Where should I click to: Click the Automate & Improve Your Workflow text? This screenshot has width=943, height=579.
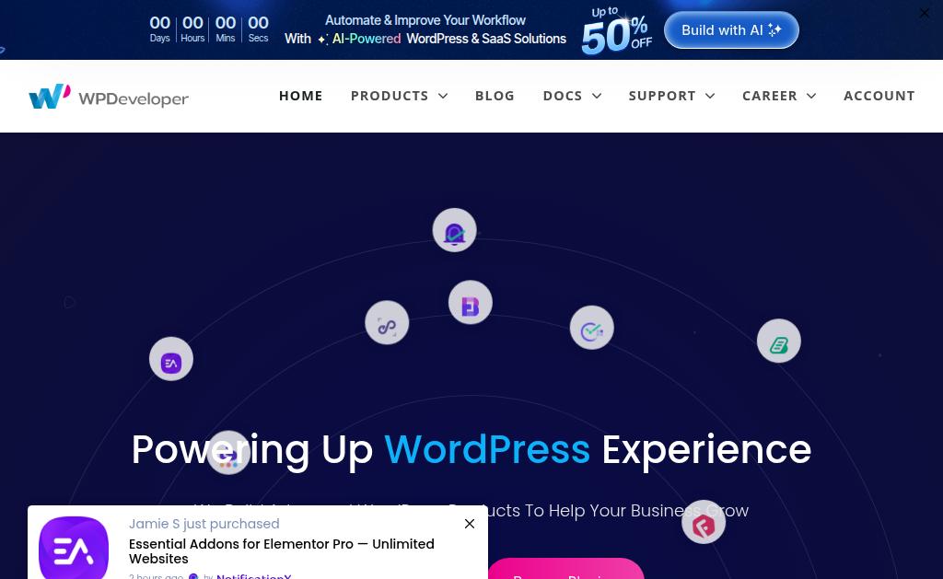[425, 20]
